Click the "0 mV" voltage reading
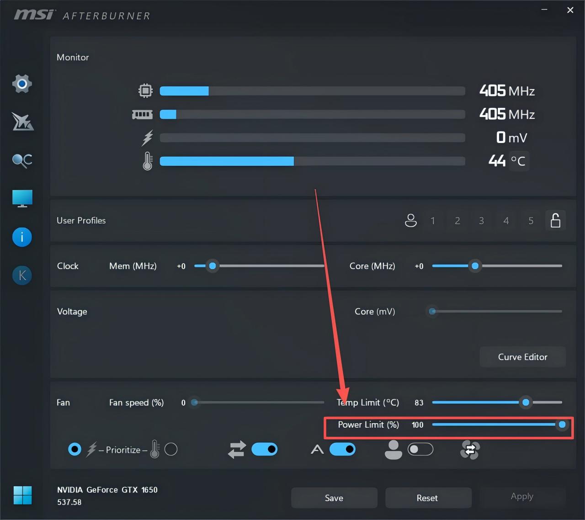The height and width of the screenshot is (520, 585). [512, 138]
